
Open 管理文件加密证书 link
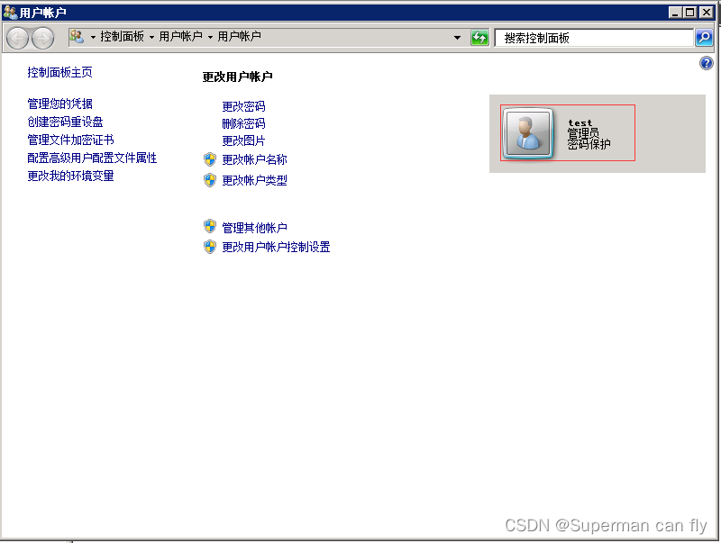point(71,140)
